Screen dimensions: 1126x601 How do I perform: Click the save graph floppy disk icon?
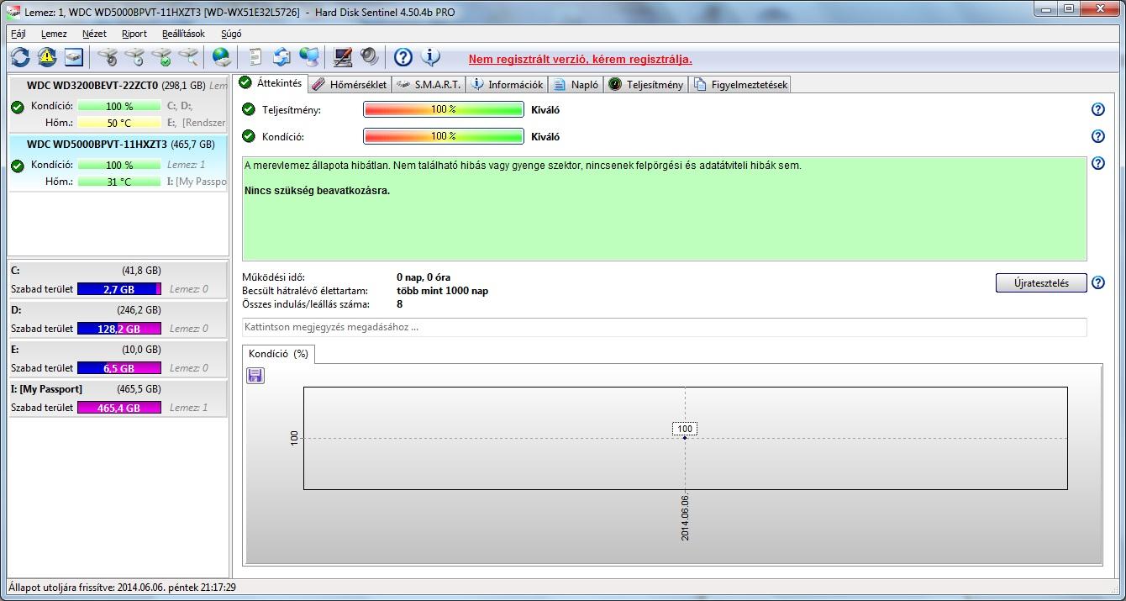pyautogui.click(x=255, y=376)
